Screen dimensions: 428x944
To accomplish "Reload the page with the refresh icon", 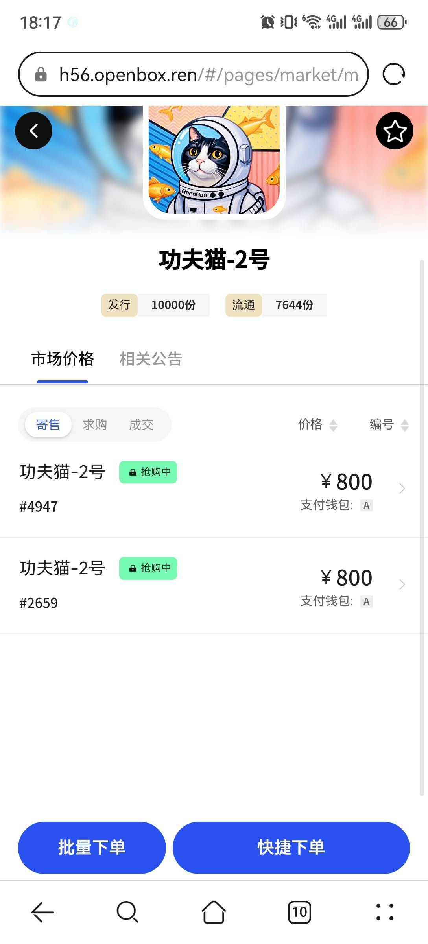I will click(394, 74).
